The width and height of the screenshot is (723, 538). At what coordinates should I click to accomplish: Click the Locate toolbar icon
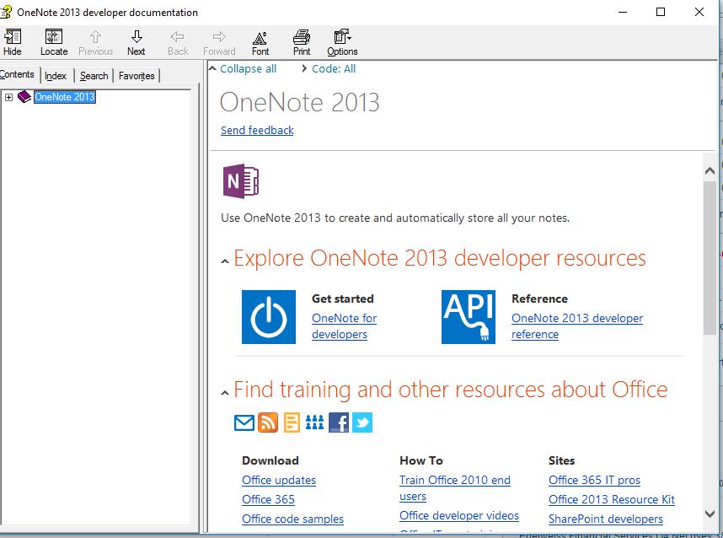(x=54, y=42)
